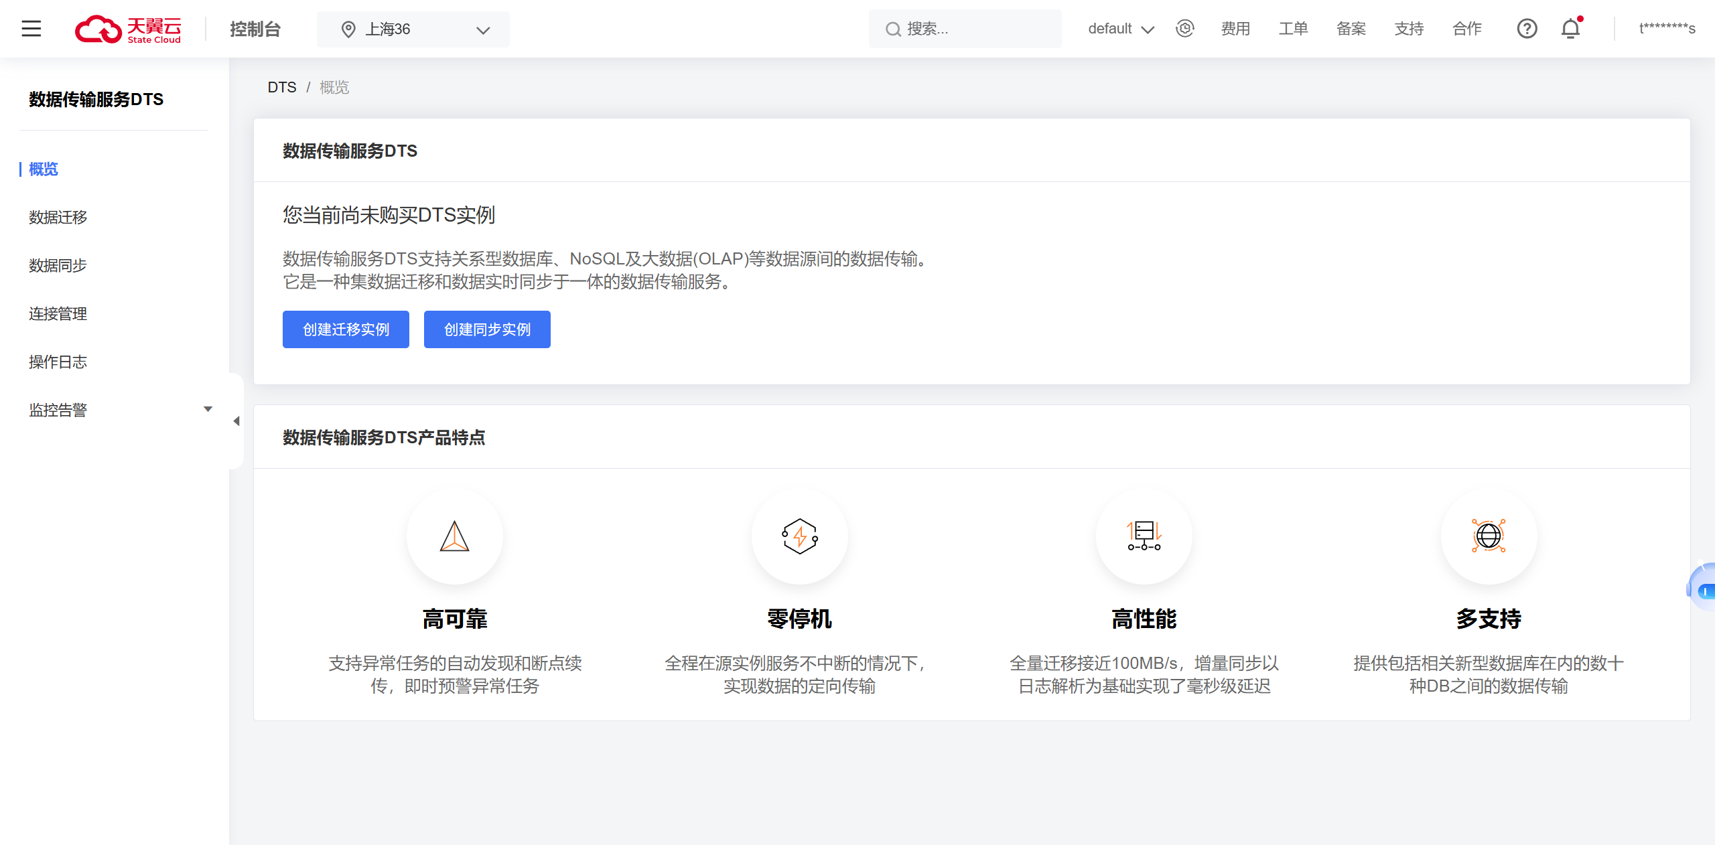The width and height of the screenshot is (1715, 845).
Task: Open the hamburger navigation menu
Action: [x=31, y=29]
